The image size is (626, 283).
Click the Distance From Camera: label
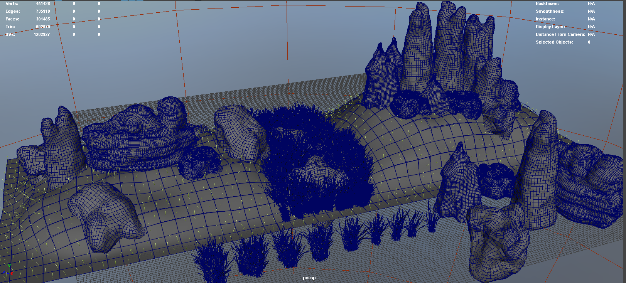click(560, 34)
